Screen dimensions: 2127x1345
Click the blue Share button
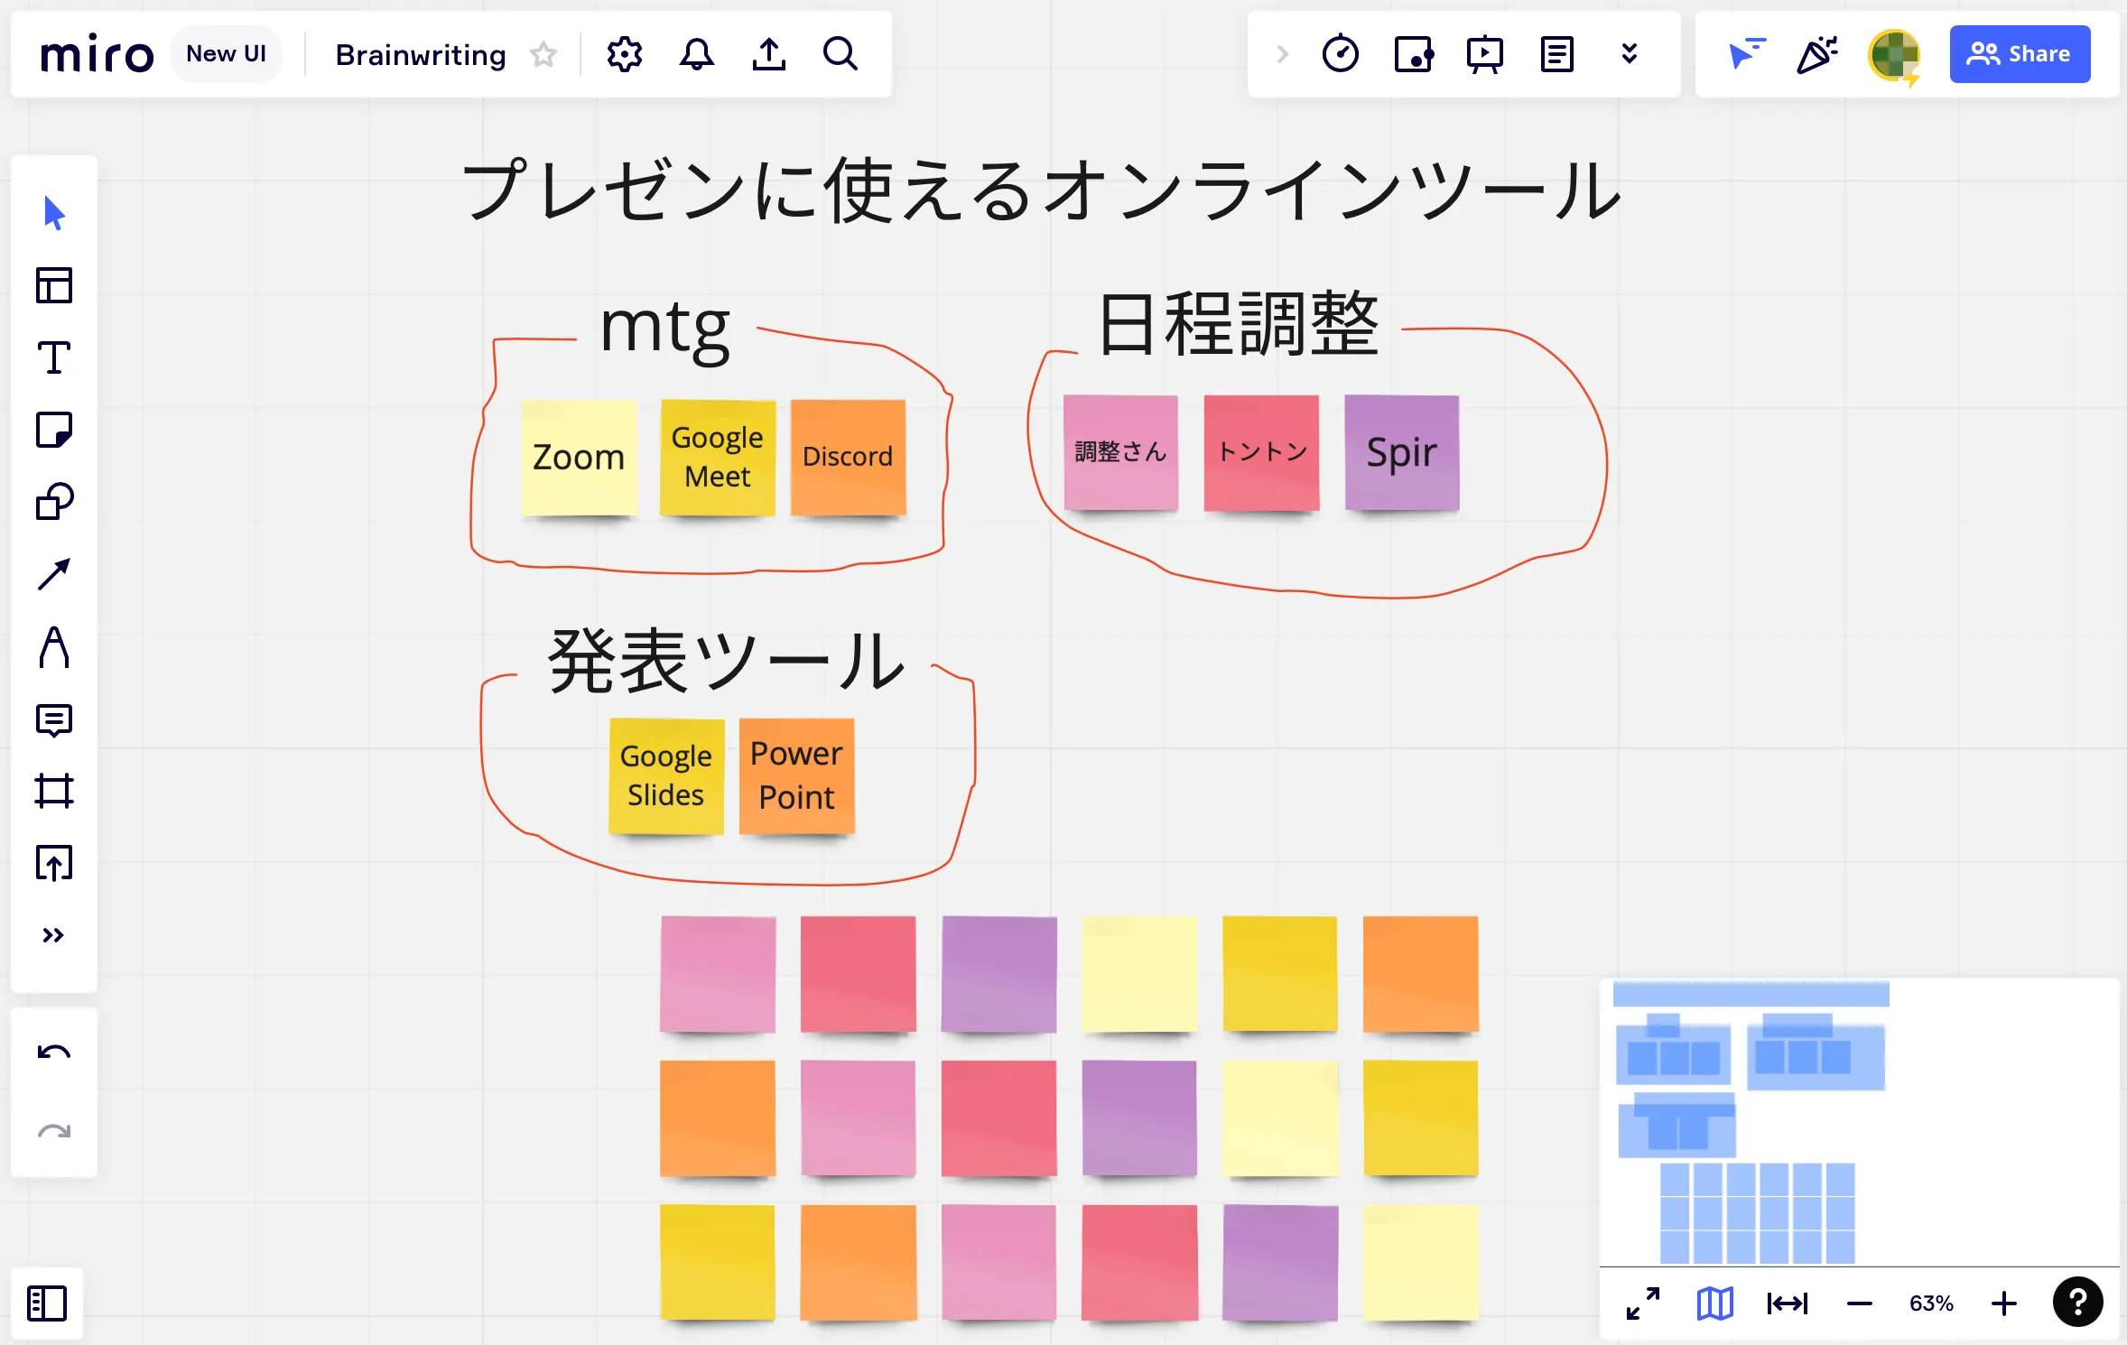(2019, 54)
